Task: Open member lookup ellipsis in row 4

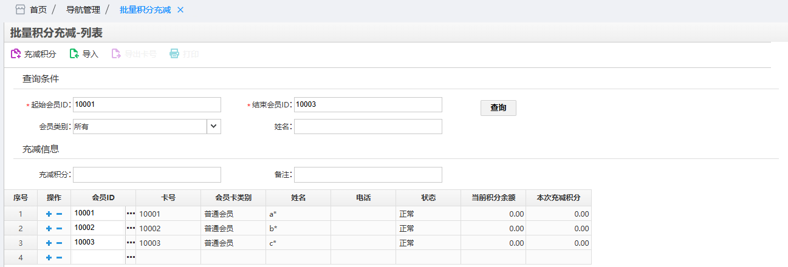Action: [130, 257]
